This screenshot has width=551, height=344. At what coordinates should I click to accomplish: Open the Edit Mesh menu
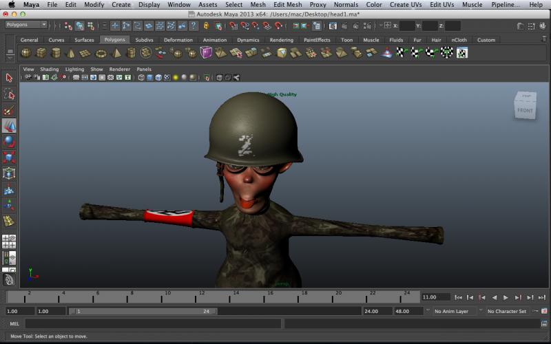pyautogui.click(x=287, y=4)
